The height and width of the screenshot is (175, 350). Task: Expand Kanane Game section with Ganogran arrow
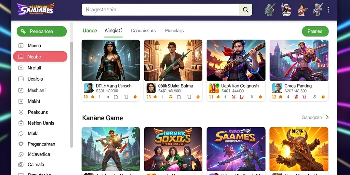[327, 118]
